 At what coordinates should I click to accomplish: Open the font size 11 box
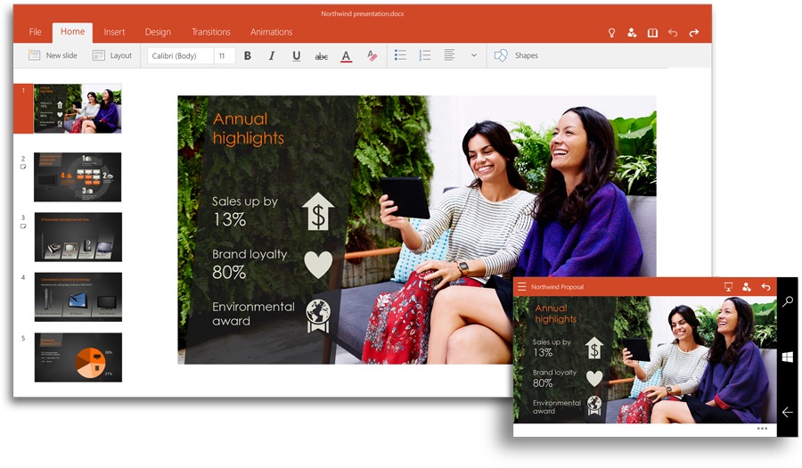coord(224,55)
